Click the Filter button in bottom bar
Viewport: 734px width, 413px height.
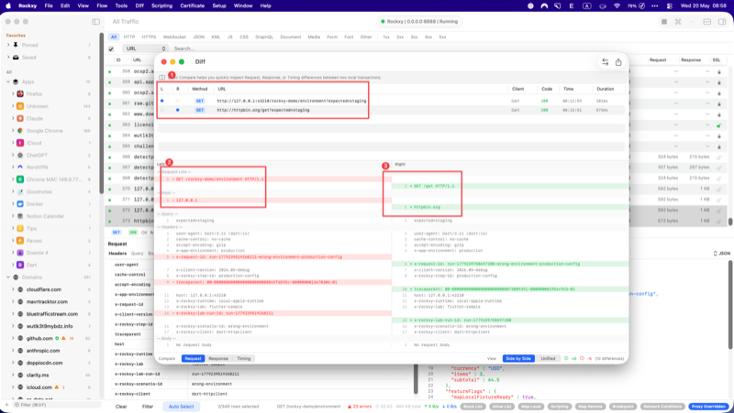(x=148, y=407)
